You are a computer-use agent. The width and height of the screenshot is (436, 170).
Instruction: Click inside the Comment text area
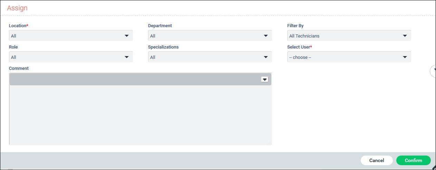click(x=140, y=115)
